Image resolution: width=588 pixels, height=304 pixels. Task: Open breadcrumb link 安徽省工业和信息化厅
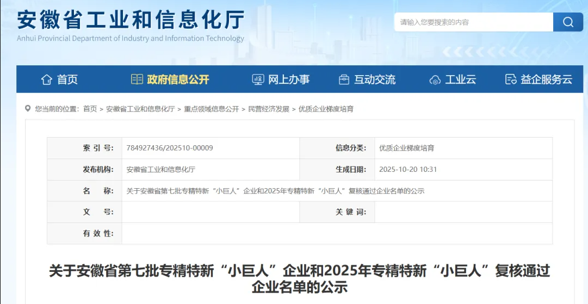click(140, 109)
